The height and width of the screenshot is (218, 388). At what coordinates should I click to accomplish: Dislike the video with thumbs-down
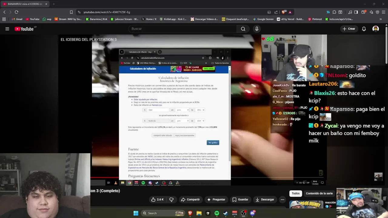click(x=172, y=200)
